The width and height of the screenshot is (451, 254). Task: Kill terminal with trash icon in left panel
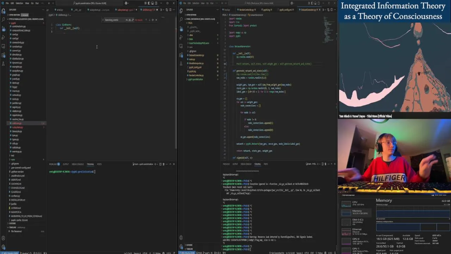(x=163, y=164)
